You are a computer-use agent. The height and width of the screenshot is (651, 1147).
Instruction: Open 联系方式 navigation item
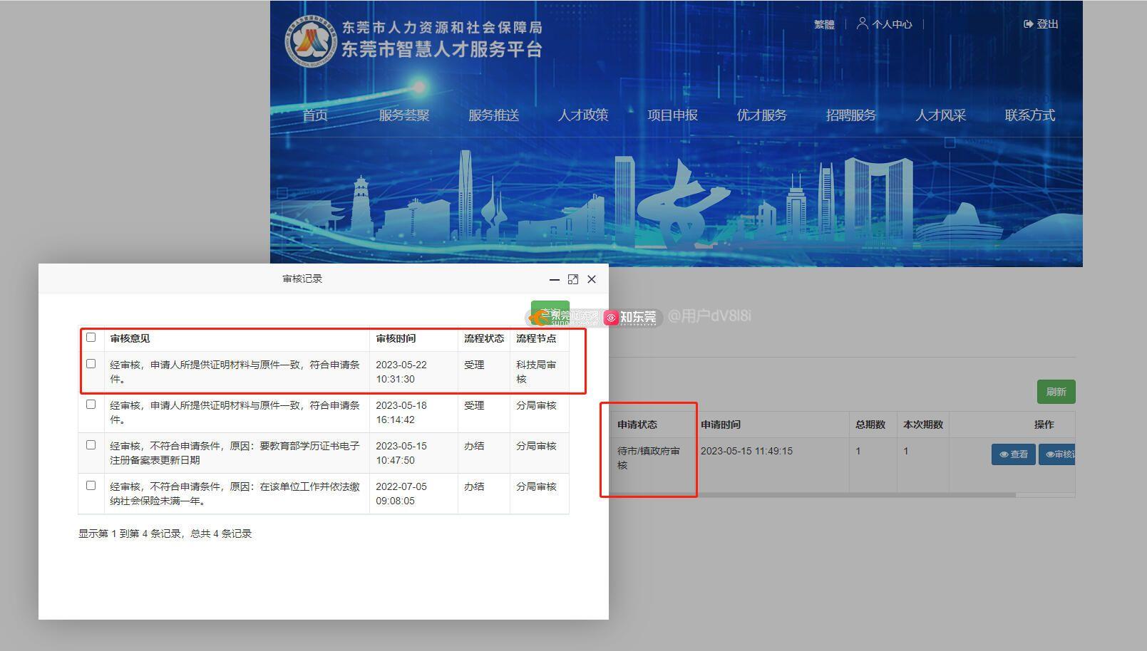(1030, 115)
